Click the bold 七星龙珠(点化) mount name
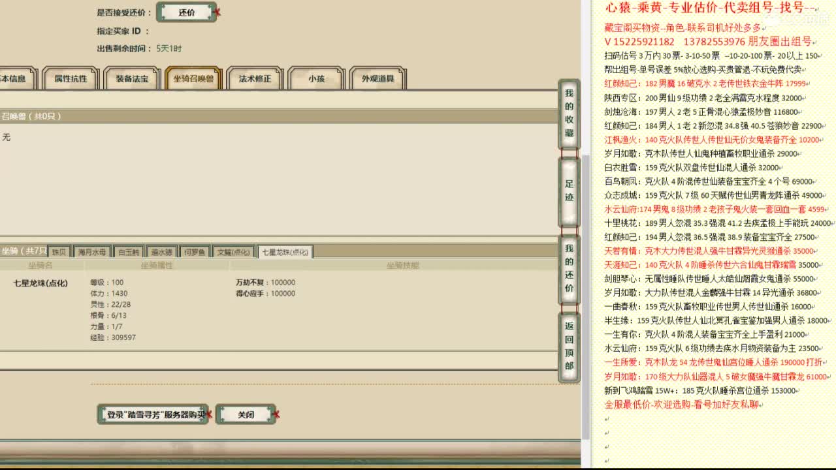This screenshot has height=470, width=836. coord(40,283)
